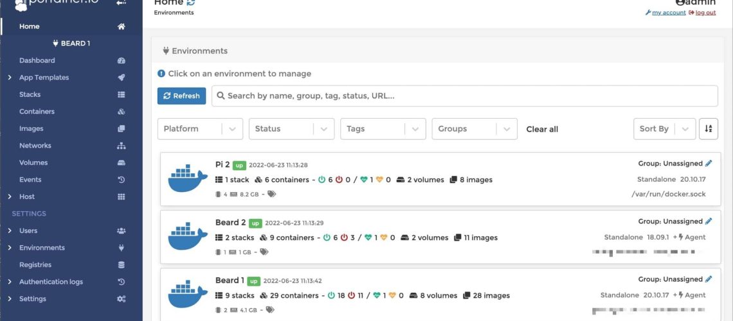Click the pencil icon on Beard 2 group
Viewport: 733px width, 321px height.
(x=709, y=221)
